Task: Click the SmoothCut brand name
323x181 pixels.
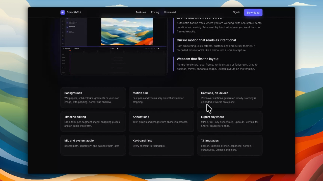Action: click(74, 12)
